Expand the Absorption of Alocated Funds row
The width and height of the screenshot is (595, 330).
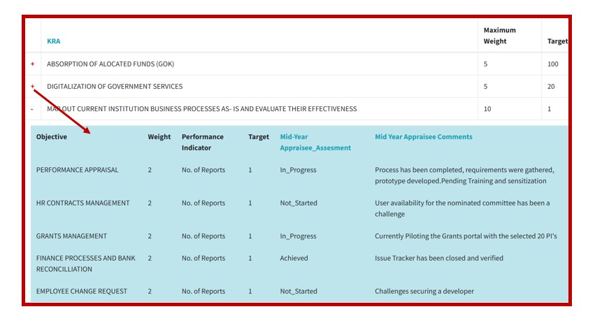click(32, 64)
